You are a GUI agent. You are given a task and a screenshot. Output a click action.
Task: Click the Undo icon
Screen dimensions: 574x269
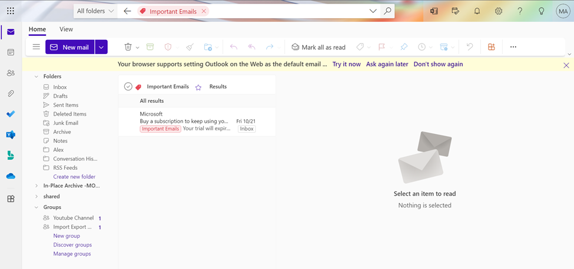tap(470, 47)
